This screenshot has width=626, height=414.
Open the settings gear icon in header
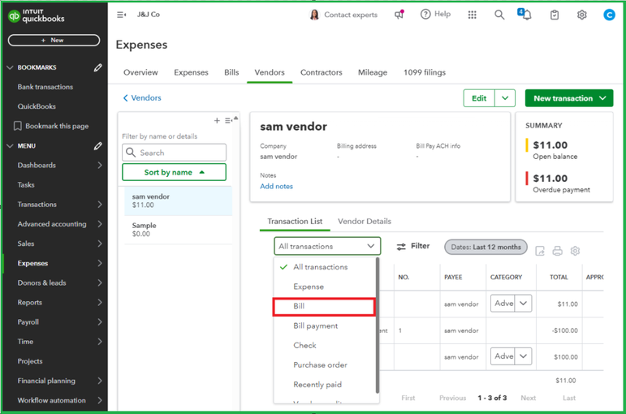(582, 15)
